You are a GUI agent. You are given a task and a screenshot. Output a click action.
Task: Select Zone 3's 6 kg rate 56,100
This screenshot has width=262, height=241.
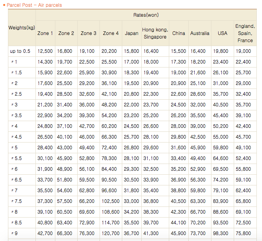[87, 169]
